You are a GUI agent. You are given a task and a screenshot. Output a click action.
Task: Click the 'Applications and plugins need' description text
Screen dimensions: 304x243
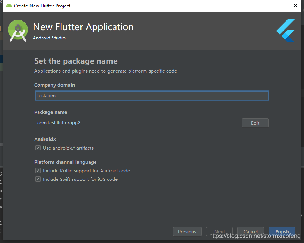[x=105, y=71]
